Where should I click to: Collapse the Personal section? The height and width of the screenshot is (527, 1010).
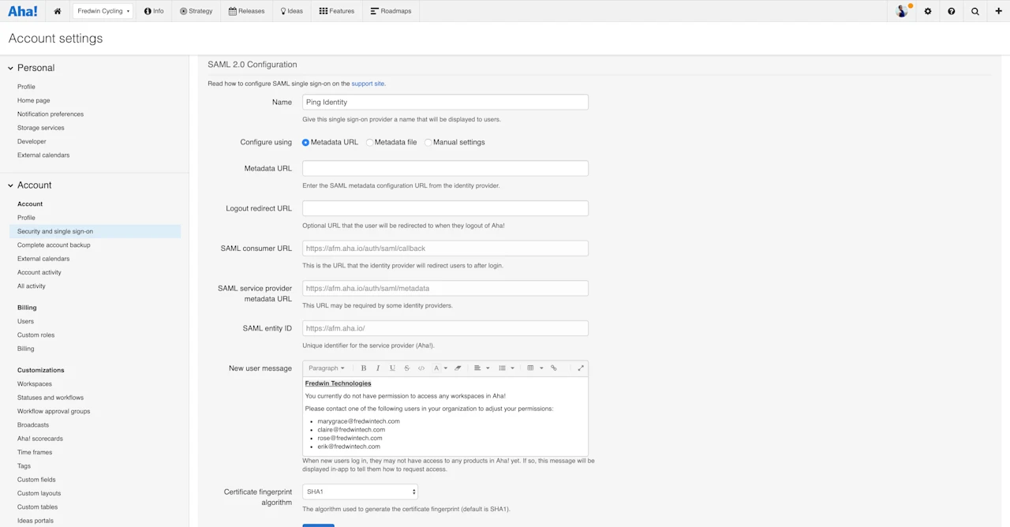pyautogui.click(x=11, y=68)
